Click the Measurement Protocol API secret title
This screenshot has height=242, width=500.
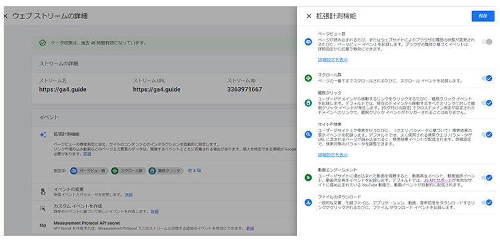coord(87,224)
